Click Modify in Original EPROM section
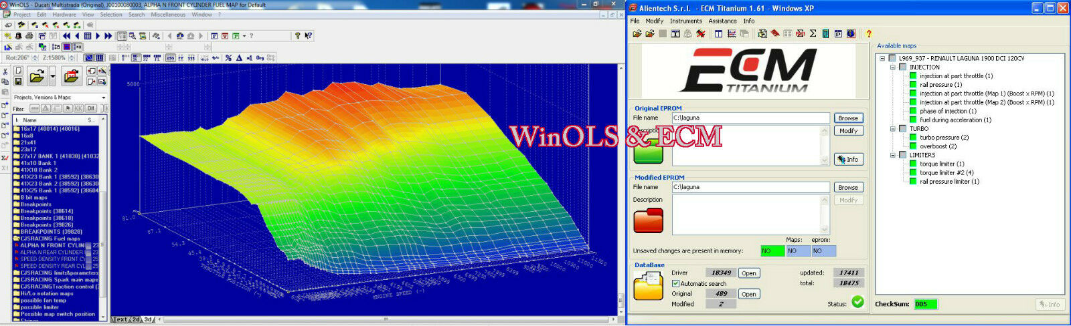Viewport: 1071px width, 326px height. pos(848,131)
